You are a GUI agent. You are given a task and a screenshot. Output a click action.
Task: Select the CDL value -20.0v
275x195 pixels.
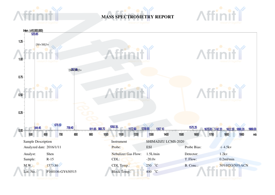[x=151, y=159]
